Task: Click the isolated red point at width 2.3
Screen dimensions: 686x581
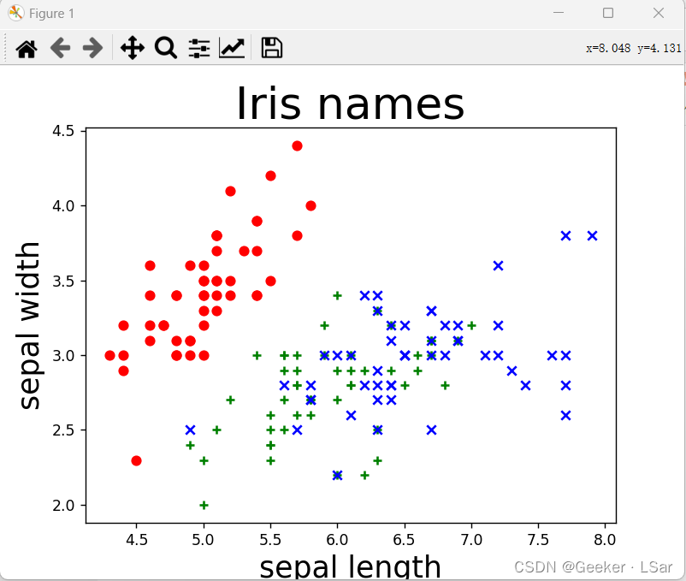Action: 137,460
